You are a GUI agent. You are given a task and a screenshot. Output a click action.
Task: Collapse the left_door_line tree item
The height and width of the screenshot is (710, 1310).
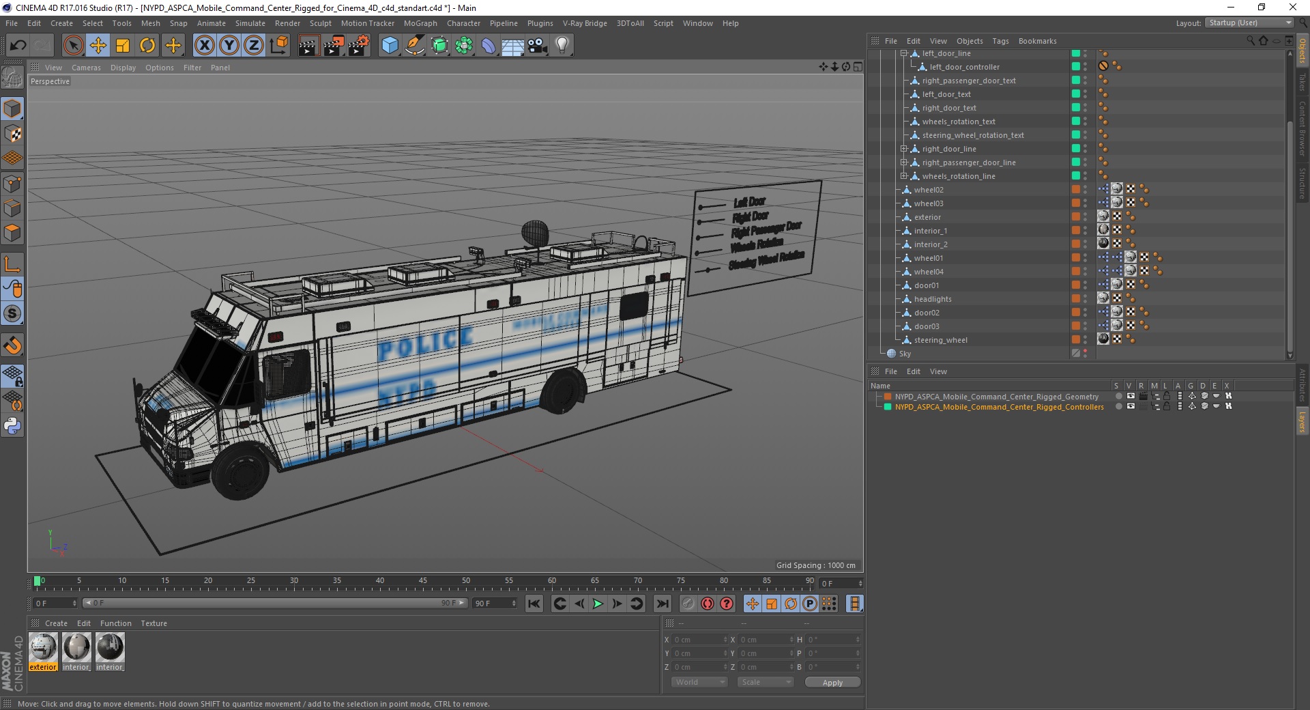(x=903, y=53)
